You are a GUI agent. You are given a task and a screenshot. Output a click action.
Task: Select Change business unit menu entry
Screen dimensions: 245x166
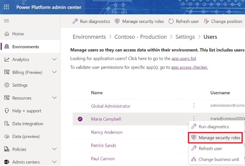[x=216, y=159]
